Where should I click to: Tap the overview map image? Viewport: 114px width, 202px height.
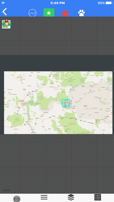click(x=58, y=103)
